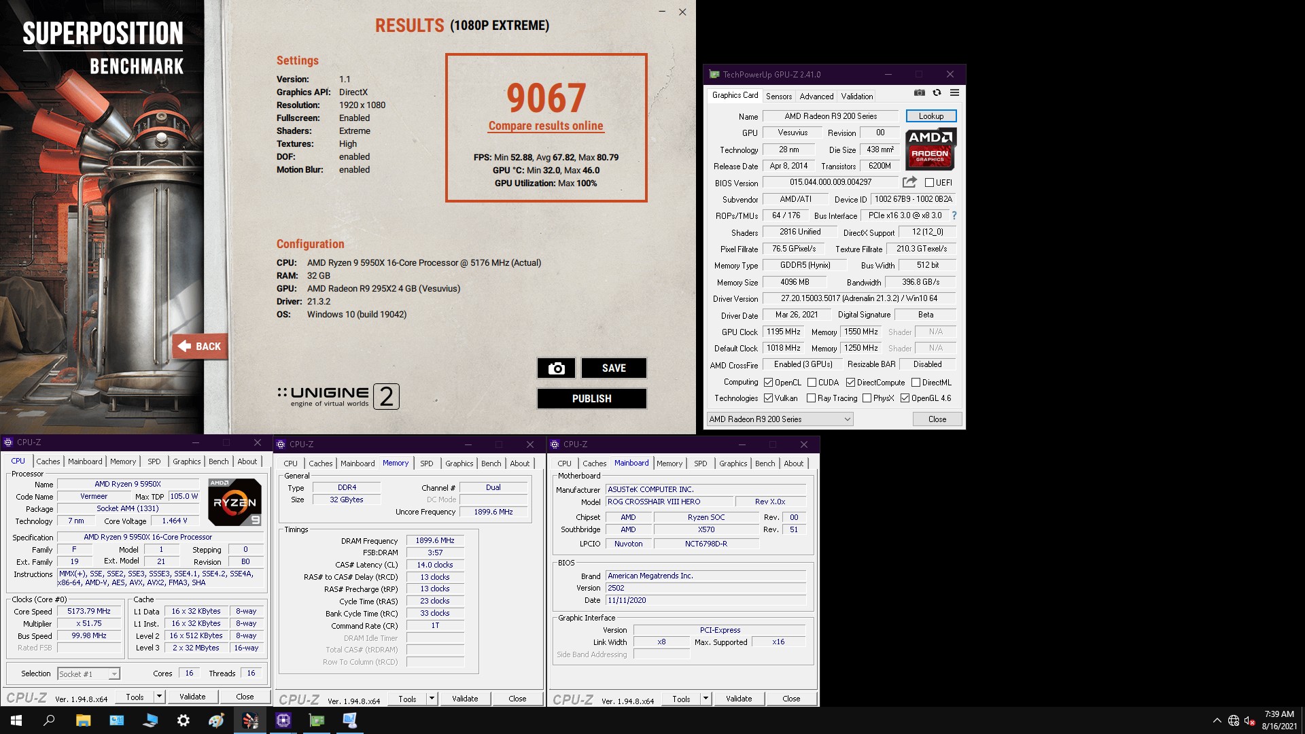The width and height of the screenshot is (1305, 734).
Task: Open File Explorer from the taskbar
Action: pyautogui.click(x=83, y=720)
